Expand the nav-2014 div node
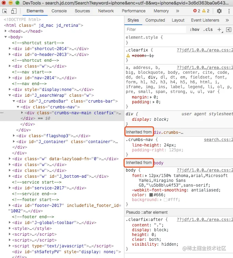 (x=10, y=78)
